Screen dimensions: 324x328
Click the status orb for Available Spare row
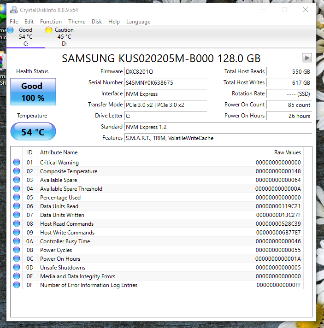tap(17, 180)
